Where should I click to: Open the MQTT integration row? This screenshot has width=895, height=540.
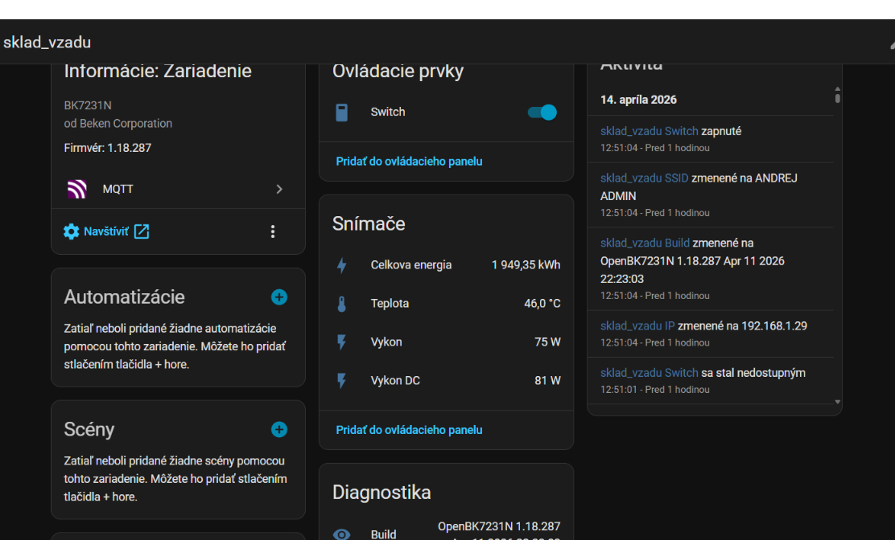pos(178,189)
